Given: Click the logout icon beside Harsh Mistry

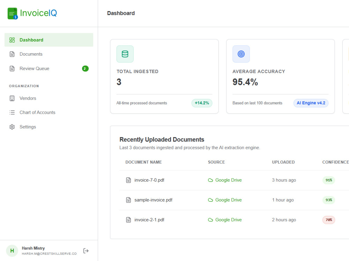Looking at the screenshot, I should tap(86, 251).
